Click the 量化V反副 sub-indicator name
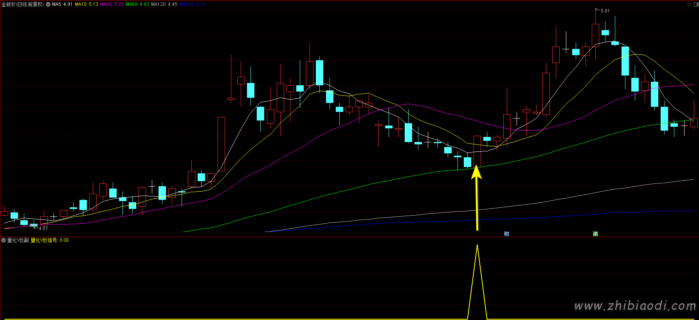Image resolution: width=699 pixels, height=320 pixels. coord(18,240)
